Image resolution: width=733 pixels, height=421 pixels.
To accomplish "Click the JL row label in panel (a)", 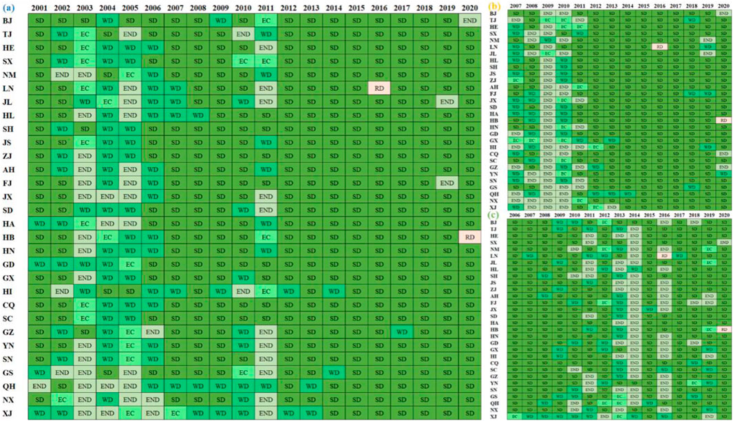I will point(8,102).
